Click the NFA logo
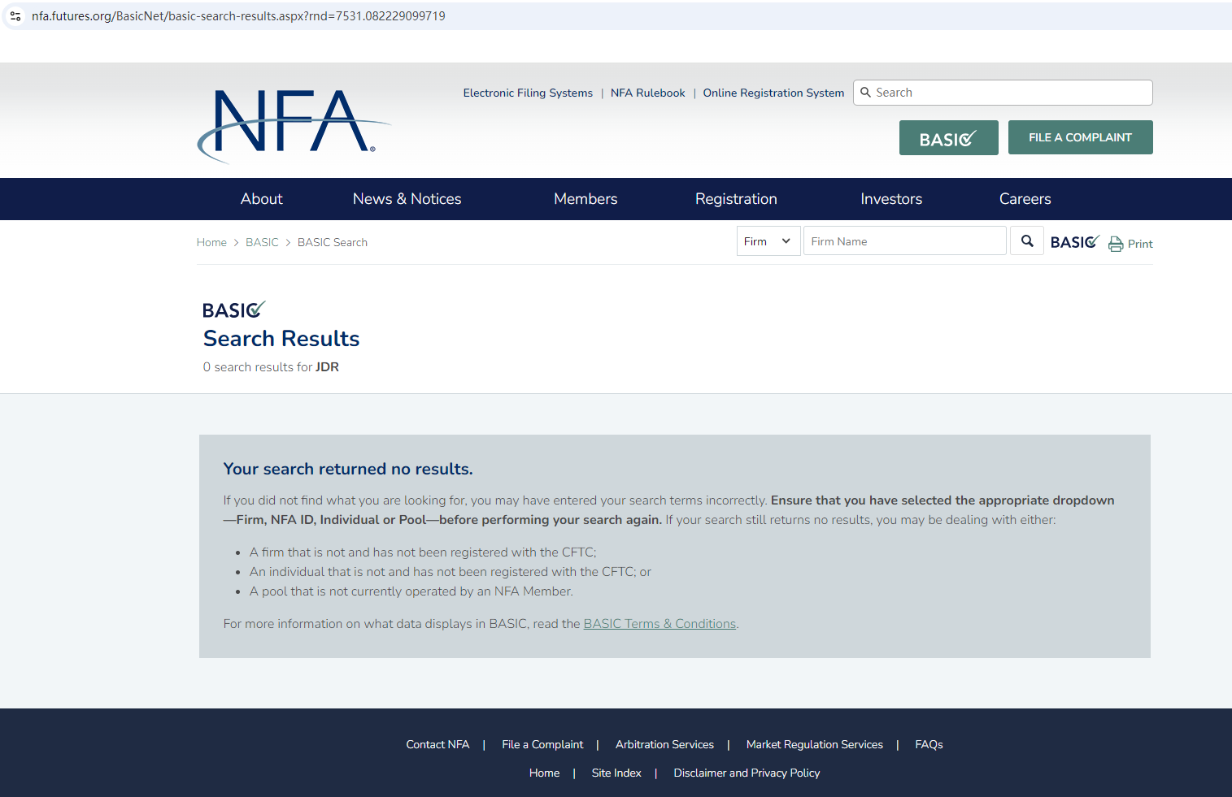Viewport: 1232px width, 797px height. point(293,123)
